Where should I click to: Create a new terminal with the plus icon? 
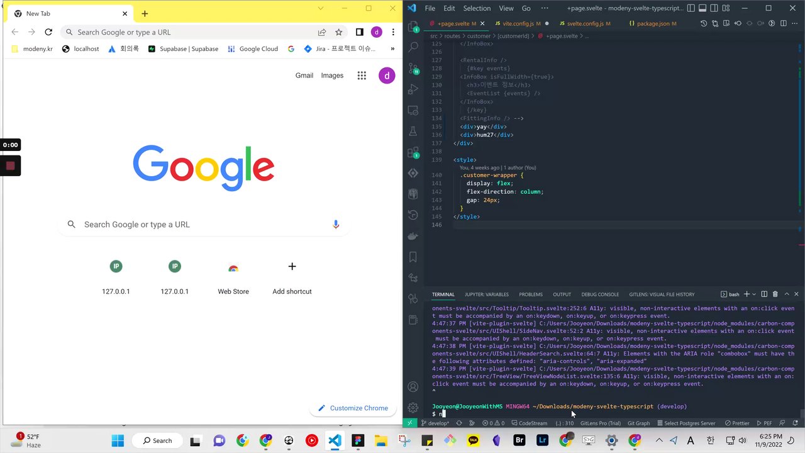point(747,294)
